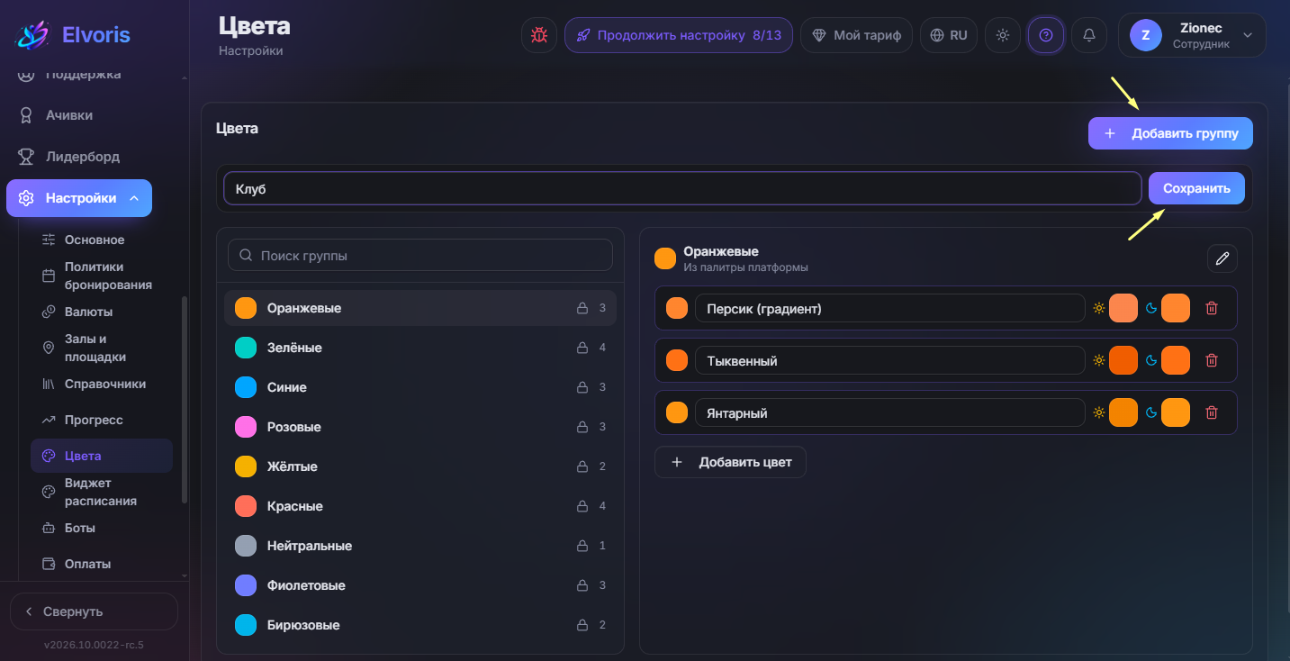Click the Тыквенный name field

[890, 360]
